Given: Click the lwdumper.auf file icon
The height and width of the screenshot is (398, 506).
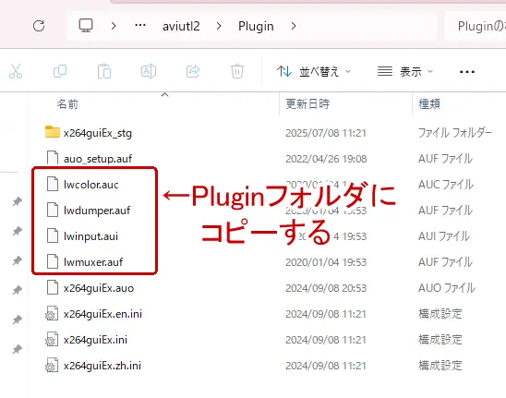Looking at the screenshot, I should coord(53,210).
